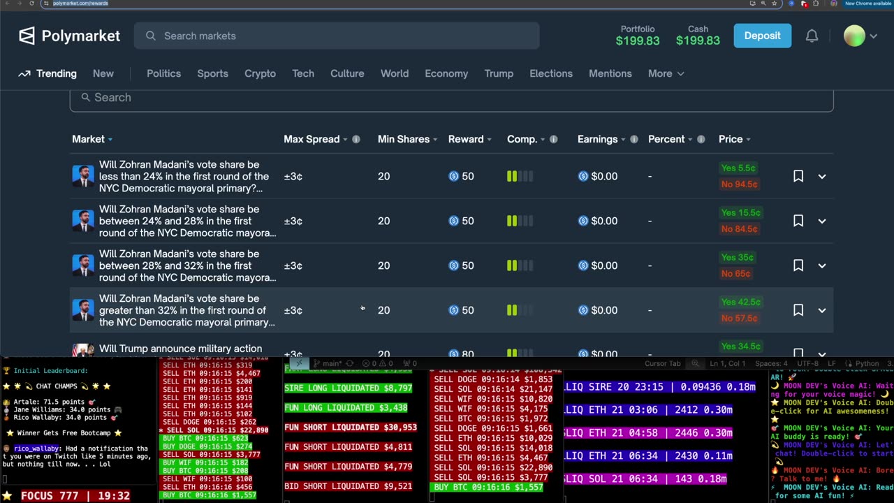Sort by Comp. column
894x503 pixels.
click(526, 139)
